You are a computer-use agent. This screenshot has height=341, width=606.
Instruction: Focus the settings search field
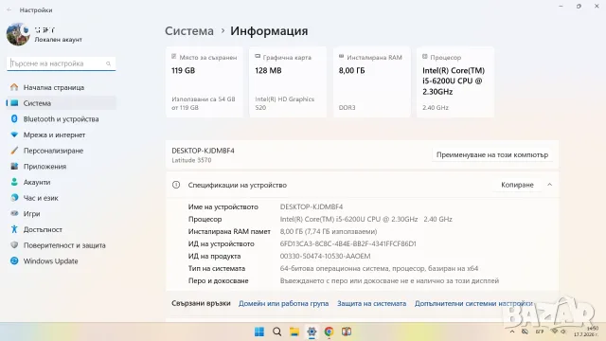[61, 63]
